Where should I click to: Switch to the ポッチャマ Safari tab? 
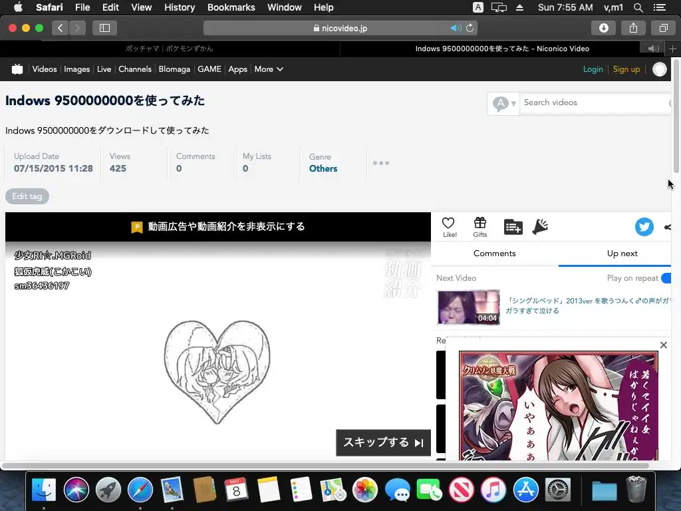click(170, 49)
